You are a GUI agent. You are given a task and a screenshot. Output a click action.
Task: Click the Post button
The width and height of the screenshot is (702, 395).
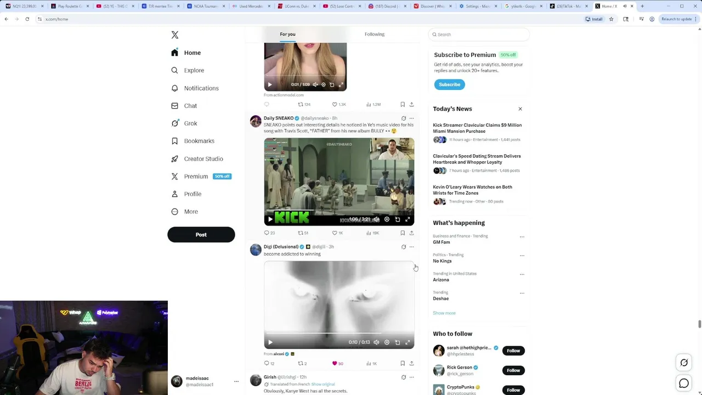[x=201, y=235]
